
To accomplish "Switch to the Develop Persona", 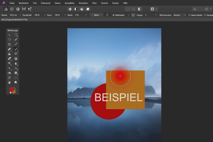I will tap(18, 9).
